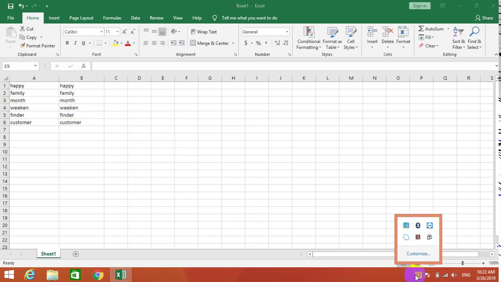Click the zoom in plus button

[483, 263]
